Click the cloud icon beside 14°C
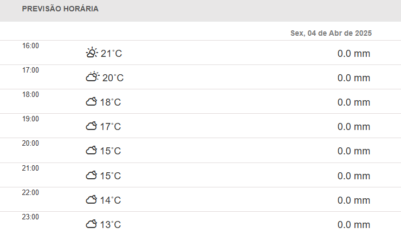The image size is (401, 234). (91, 199)
